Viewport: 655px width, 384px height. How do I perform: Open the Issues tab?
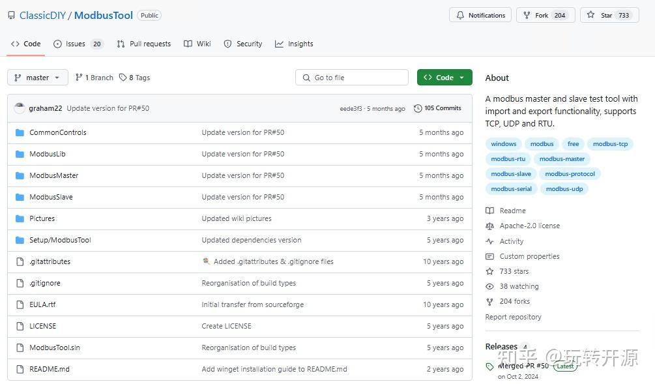point(78,44)
